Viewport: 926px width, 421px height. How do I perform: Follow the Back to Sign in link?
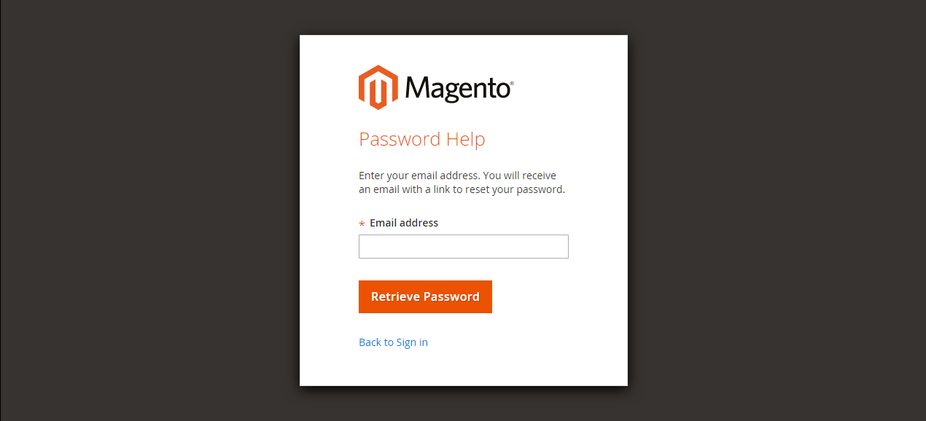[393, 342]
